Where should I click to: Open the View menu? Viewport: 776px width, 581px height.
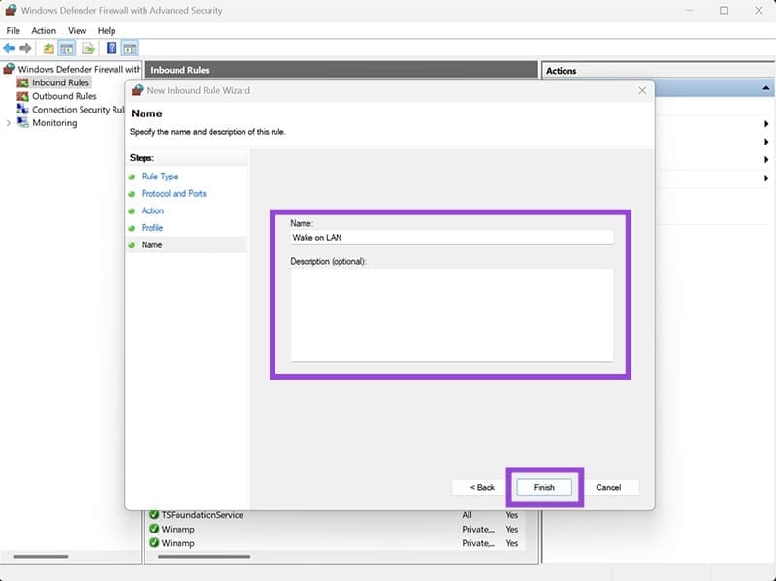[77, 30]
